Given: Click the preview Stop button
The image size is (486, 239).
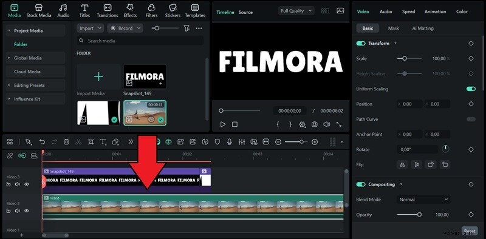Looking at the screenshot, I should click(234, 124).
